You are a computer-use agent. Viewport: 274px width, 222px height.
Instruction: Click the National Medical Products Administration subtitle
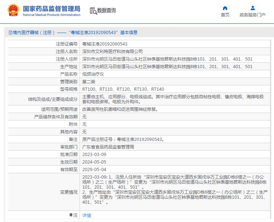coord(51,15)
